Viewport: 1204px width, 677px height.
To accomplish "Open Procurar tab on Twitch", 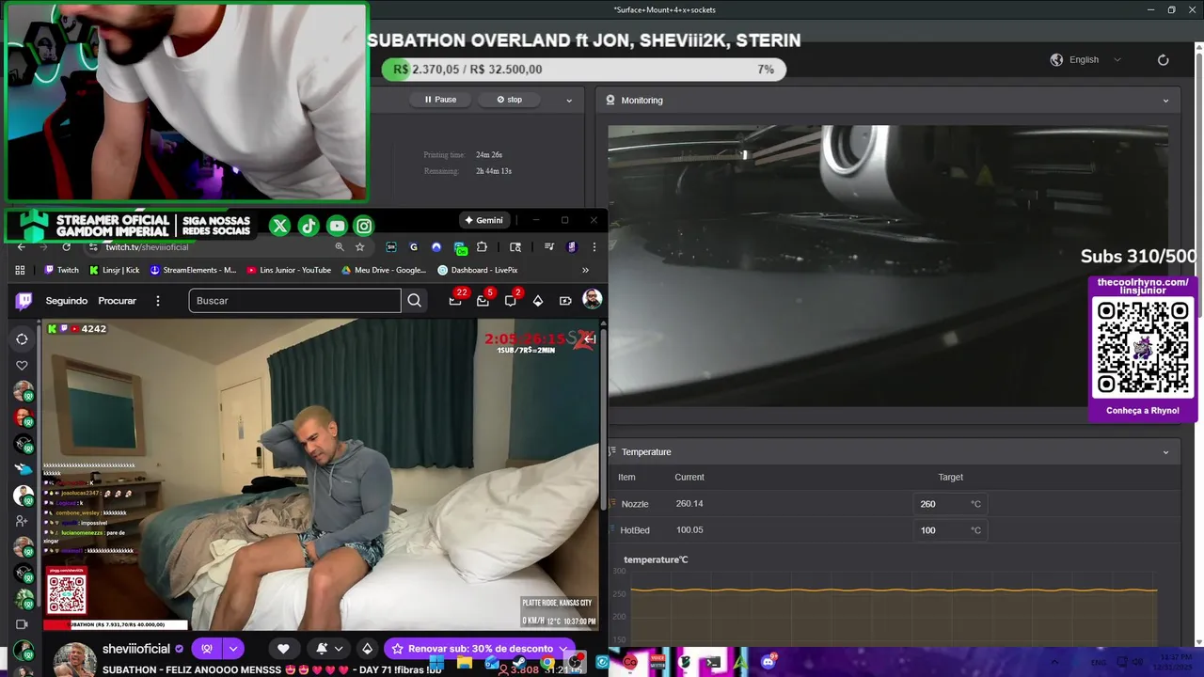I will click(x=118, y=301).
